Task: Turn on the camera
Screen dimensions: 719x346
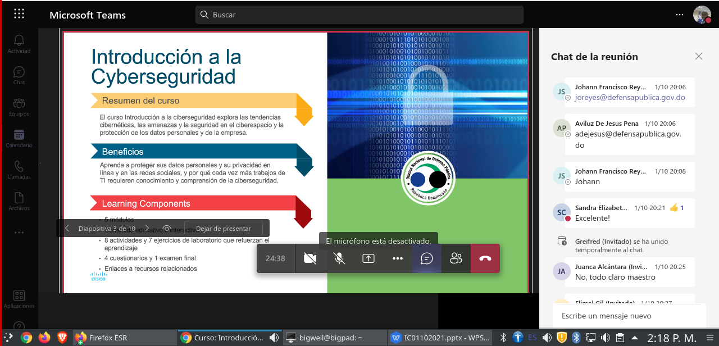Action: pos(309,258)
